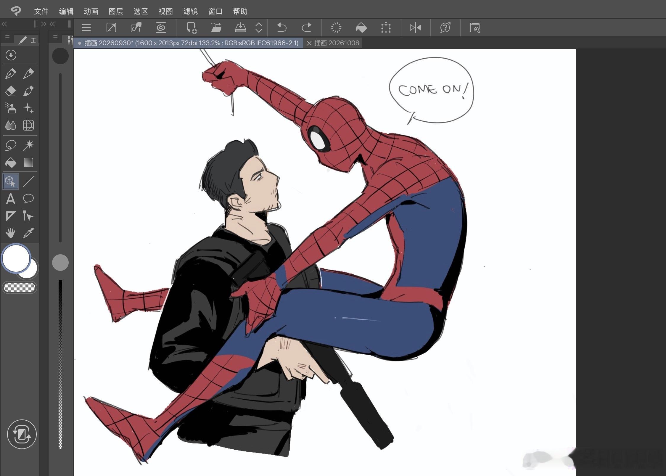Screen dimensions: 666x476
Task: Select the transparent checkered color swatch
Action: coord(20,287)
